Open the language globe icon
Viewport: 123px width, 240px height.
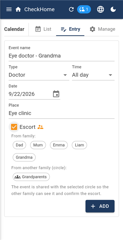point(100,10)
